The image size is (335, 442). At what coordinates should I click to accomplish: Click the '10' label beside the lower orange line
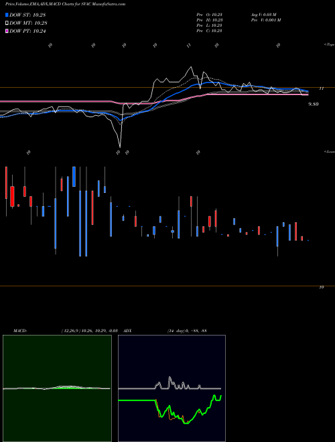[321, 287]
